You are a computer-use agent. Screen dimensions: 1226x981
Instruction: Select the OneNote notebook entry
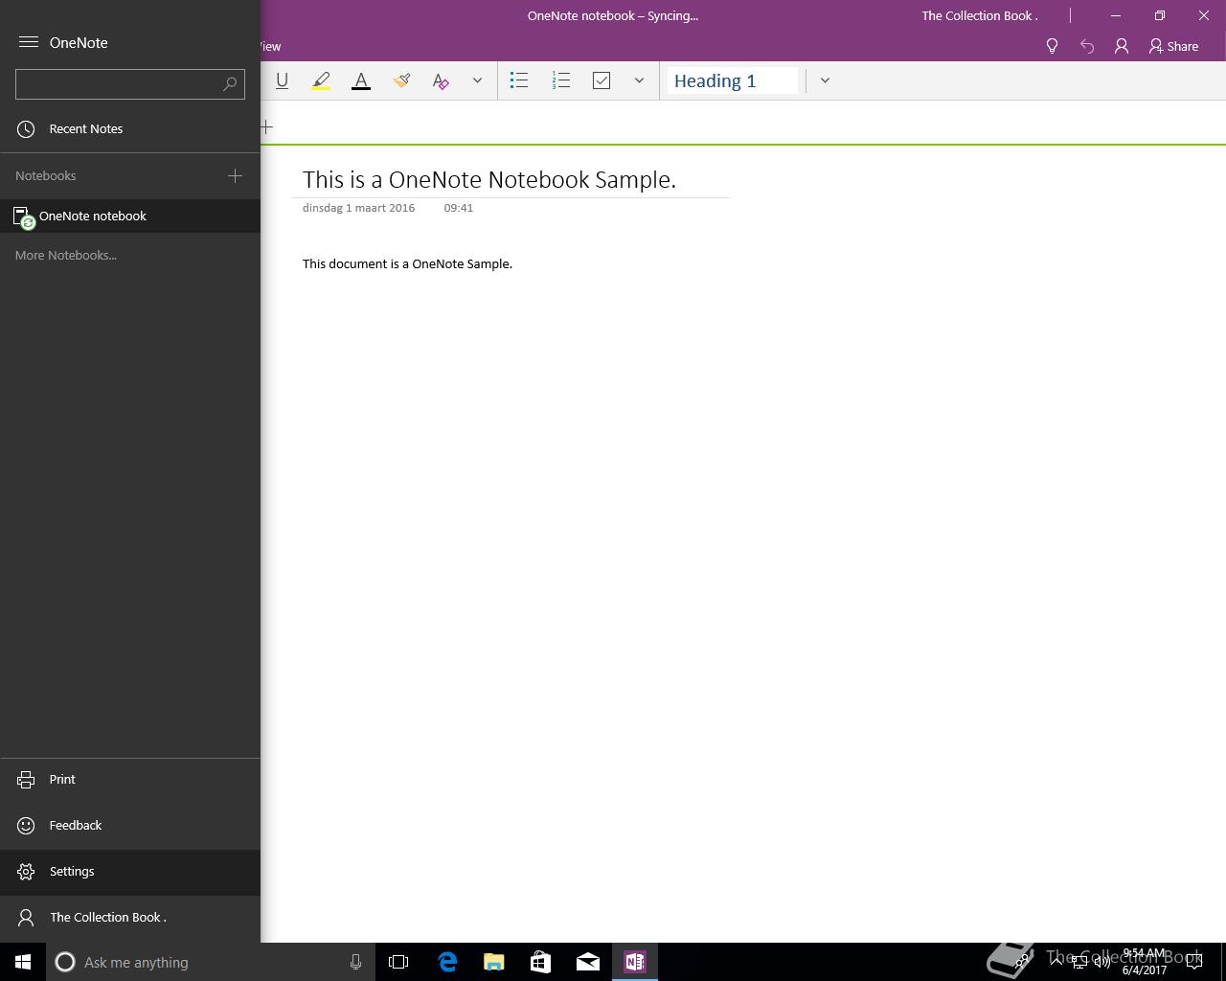click(130, 216)
